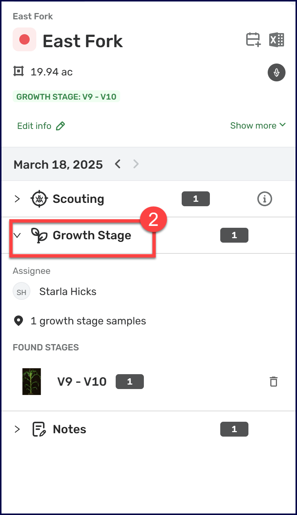The image size is (297, 515).
Task: Click the V9 - V10 corn thumbnail
Action: coord(32,382)
